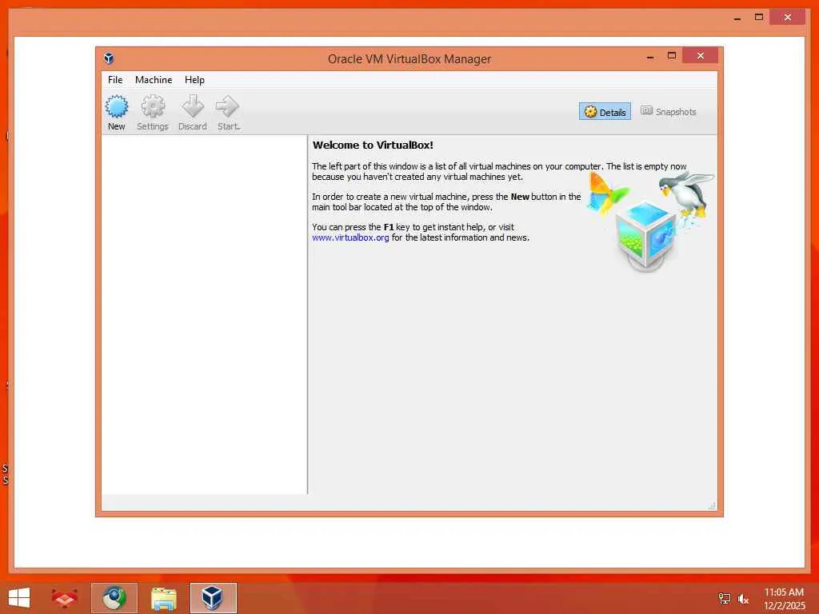
Task: Switch to the Snapshots view
Action: click(x=669, y=112)
